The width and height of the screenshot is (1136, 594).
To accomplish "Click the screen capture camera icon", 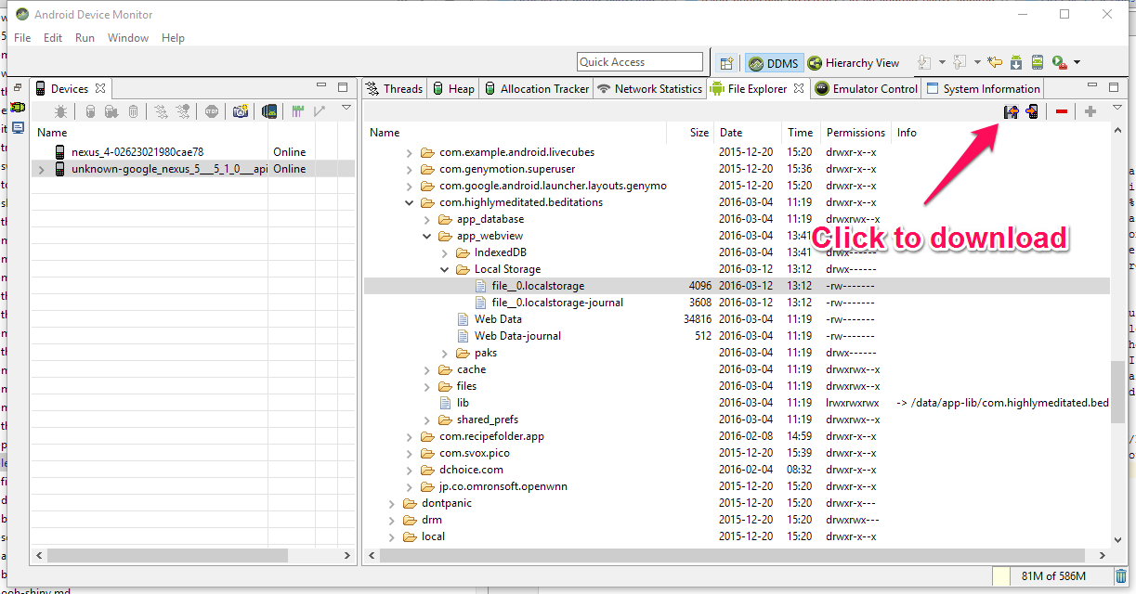I will 241,111.
